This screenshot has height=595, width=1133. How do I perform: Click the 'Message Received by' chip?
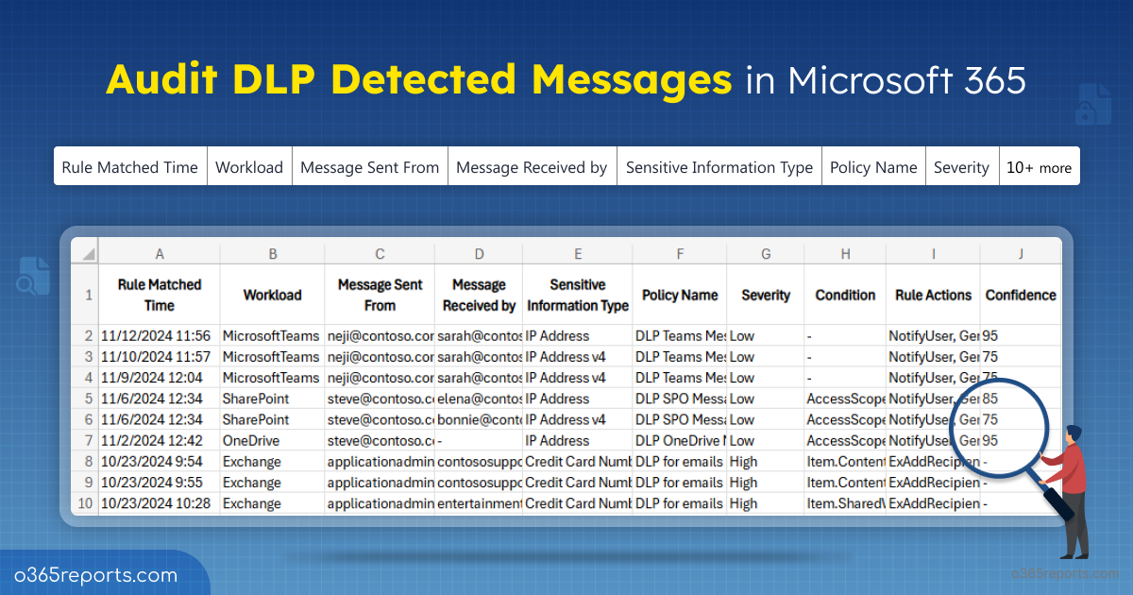pyautogui.click(x=532, y=166)
